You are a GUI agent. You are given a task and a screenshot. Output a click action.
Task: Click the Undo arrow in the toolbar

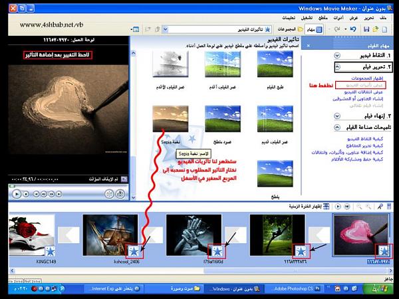tap(352, 30)
